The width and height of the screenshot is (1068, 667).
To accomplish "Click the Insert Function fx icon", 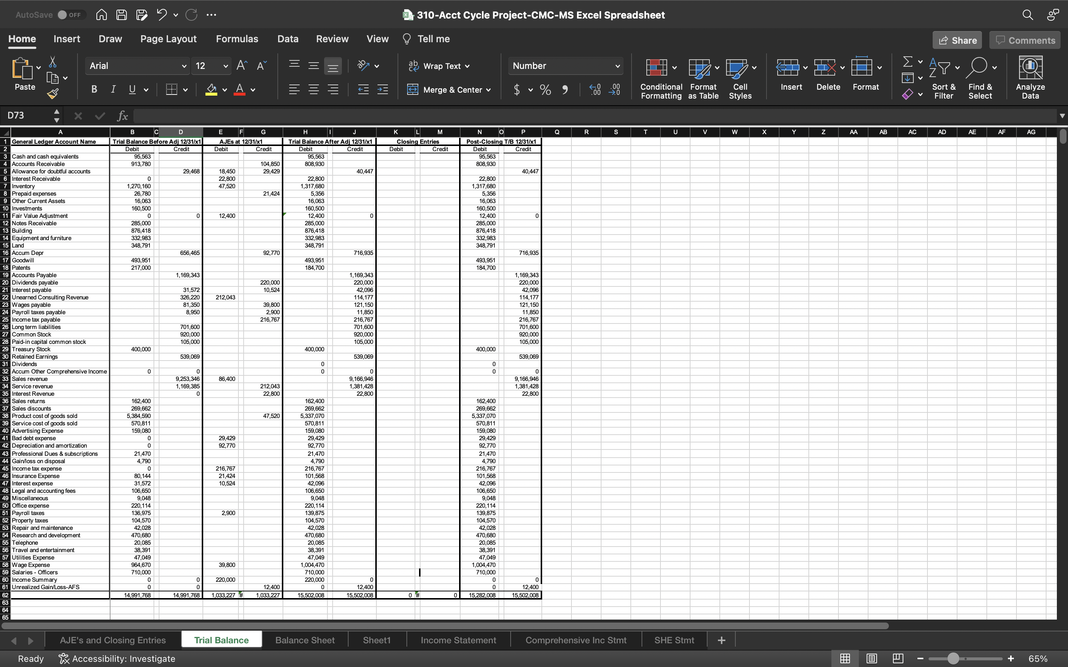I will tap(122, 116).
